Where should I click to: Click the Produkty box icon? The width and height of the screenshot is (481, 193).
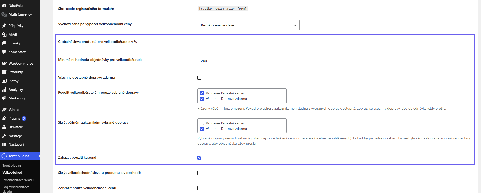tap(4, 72)
